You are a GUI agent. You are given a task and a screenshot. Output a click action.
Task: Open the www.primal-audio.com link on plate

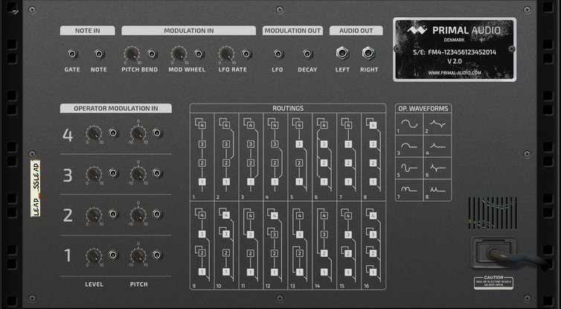click(x=455, y=73)
